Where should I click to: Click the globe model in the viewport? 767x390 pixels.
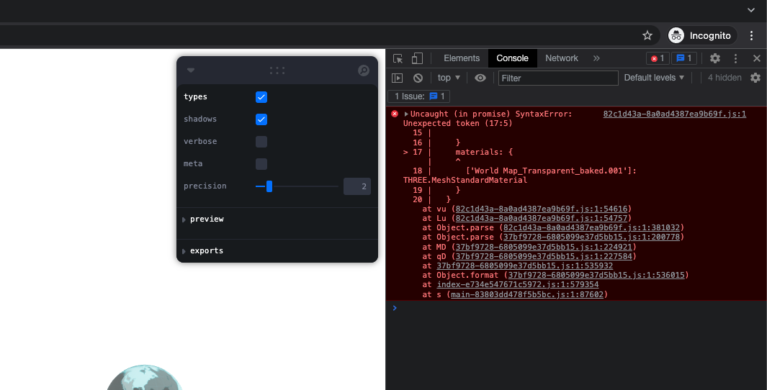(144, 378)
